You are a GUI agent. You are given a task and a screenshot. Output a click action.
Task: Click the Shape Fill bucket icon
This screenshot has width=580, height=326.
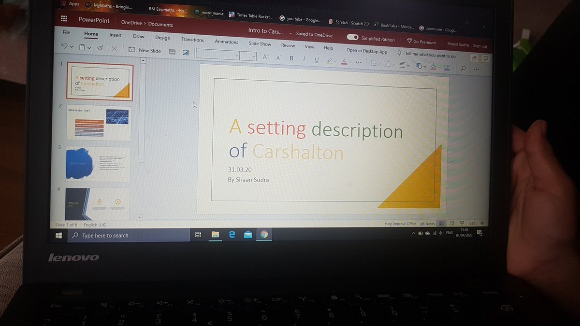coord(434,66)
